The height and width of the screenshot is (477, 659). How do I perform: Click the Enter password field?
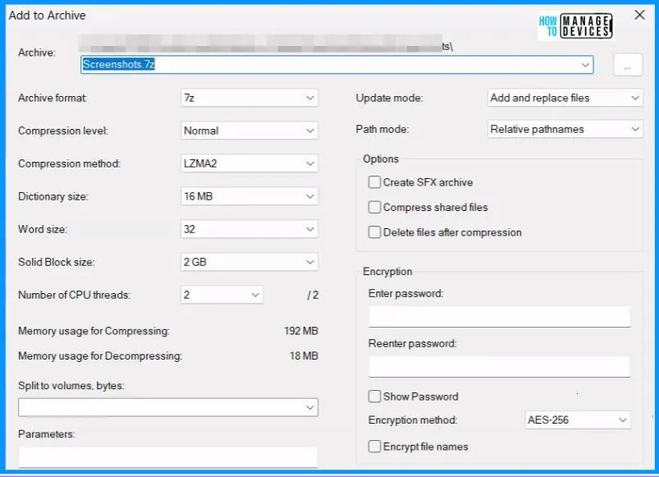click(x=499, y=317)
